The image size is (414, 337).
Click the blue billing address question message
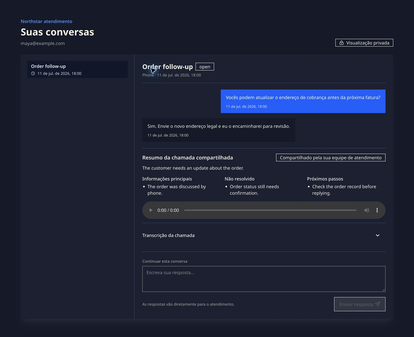point(303,101)
